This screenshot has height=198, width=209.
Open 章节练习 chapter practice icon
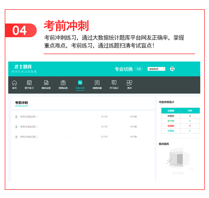click(29, 83)
